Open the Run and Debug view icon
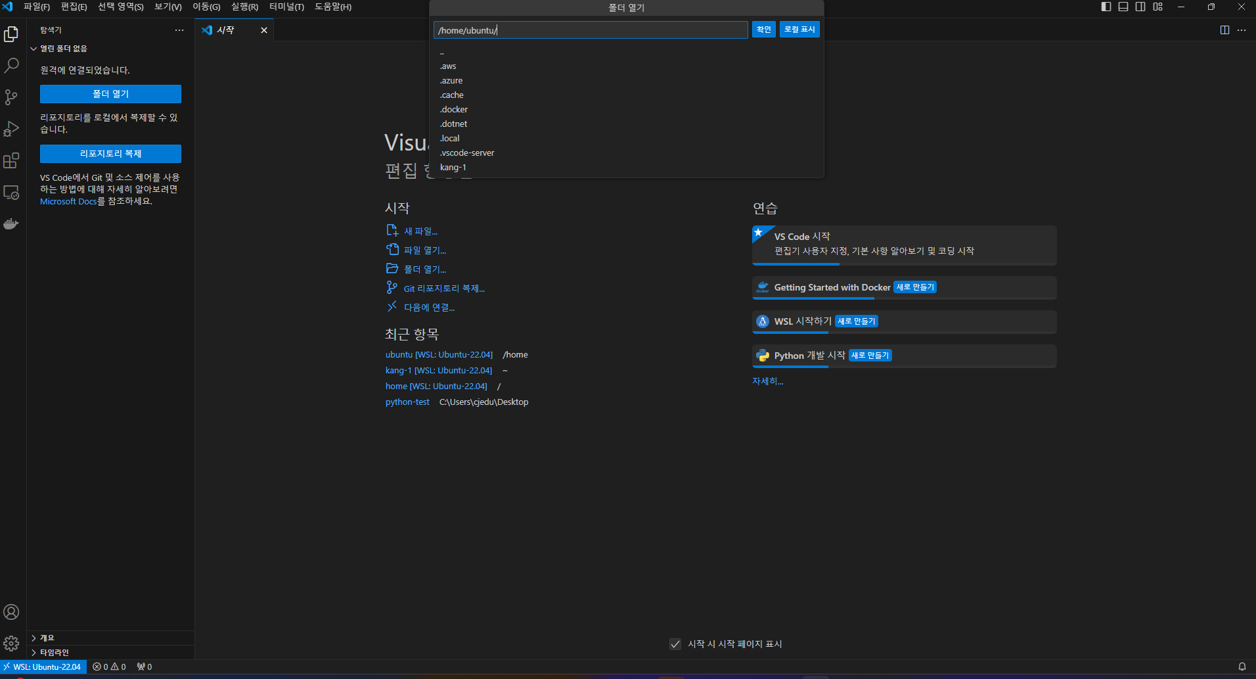Image resolution: width=1256 pixels, height=679 pixels. pos(11,129)
